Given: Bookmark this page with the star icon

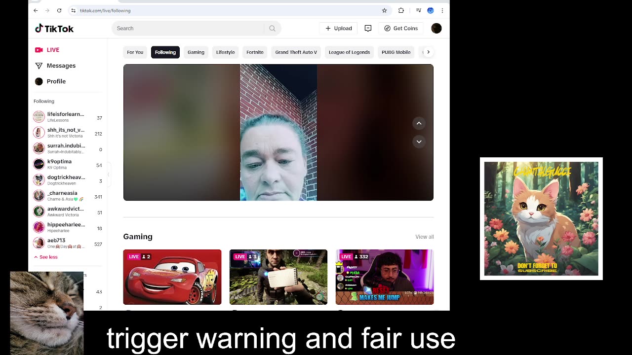Looking at the screenshot, I should coord(384,10).
